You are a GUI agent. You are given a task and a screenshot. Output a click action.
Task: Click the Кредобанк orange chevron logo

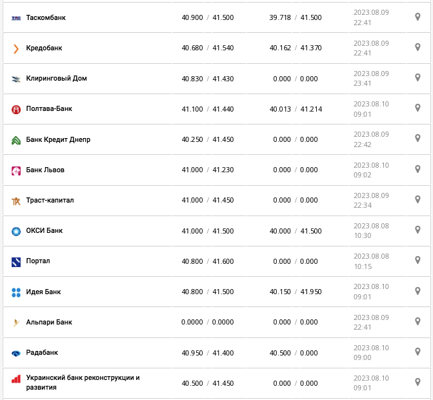16,48
